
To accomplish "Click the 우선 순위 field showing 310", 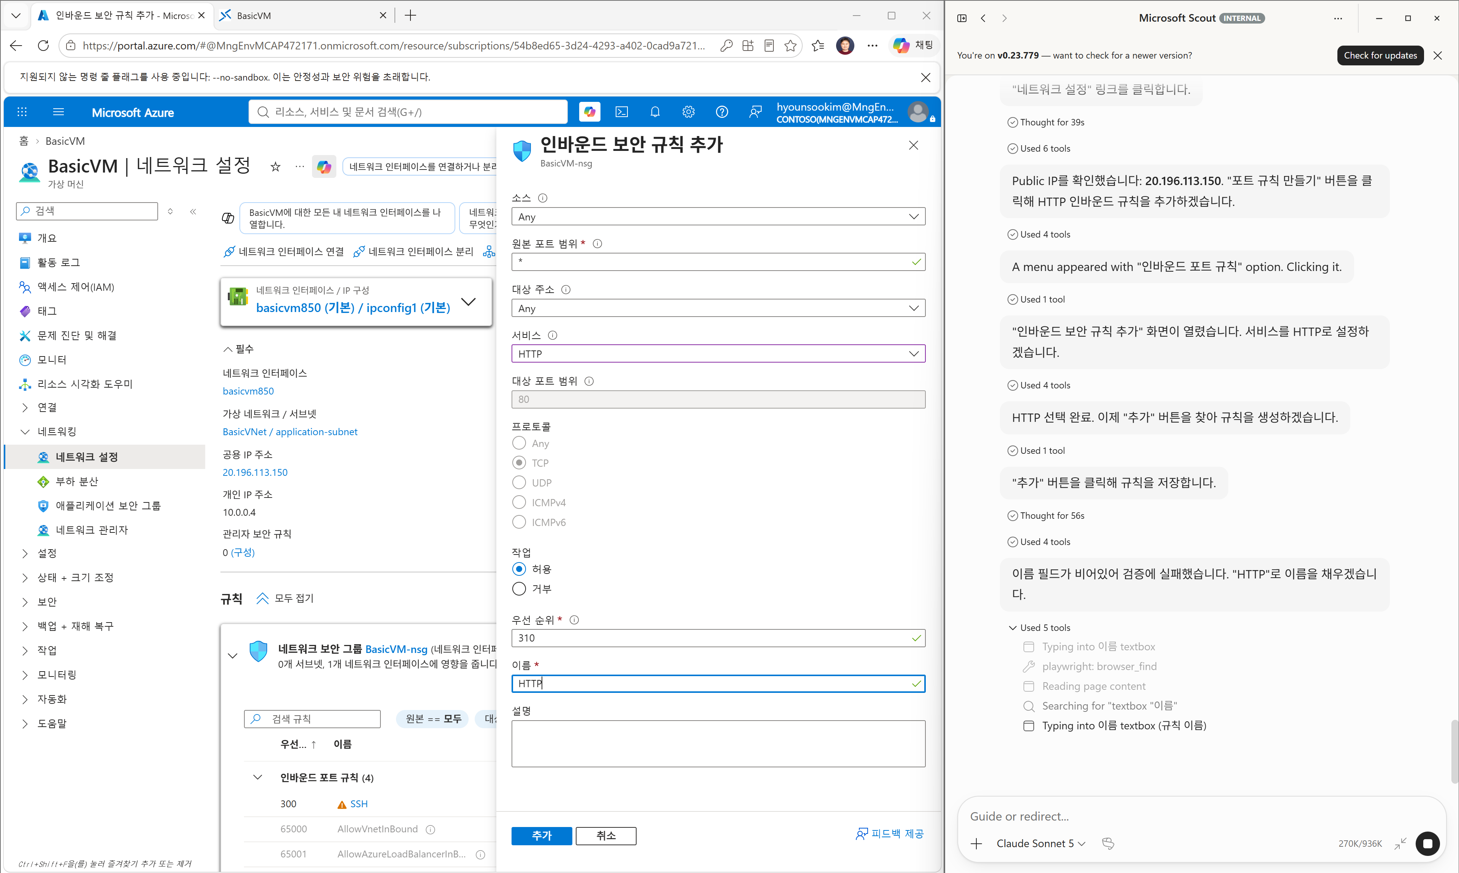I will click(x=718, y=638).
